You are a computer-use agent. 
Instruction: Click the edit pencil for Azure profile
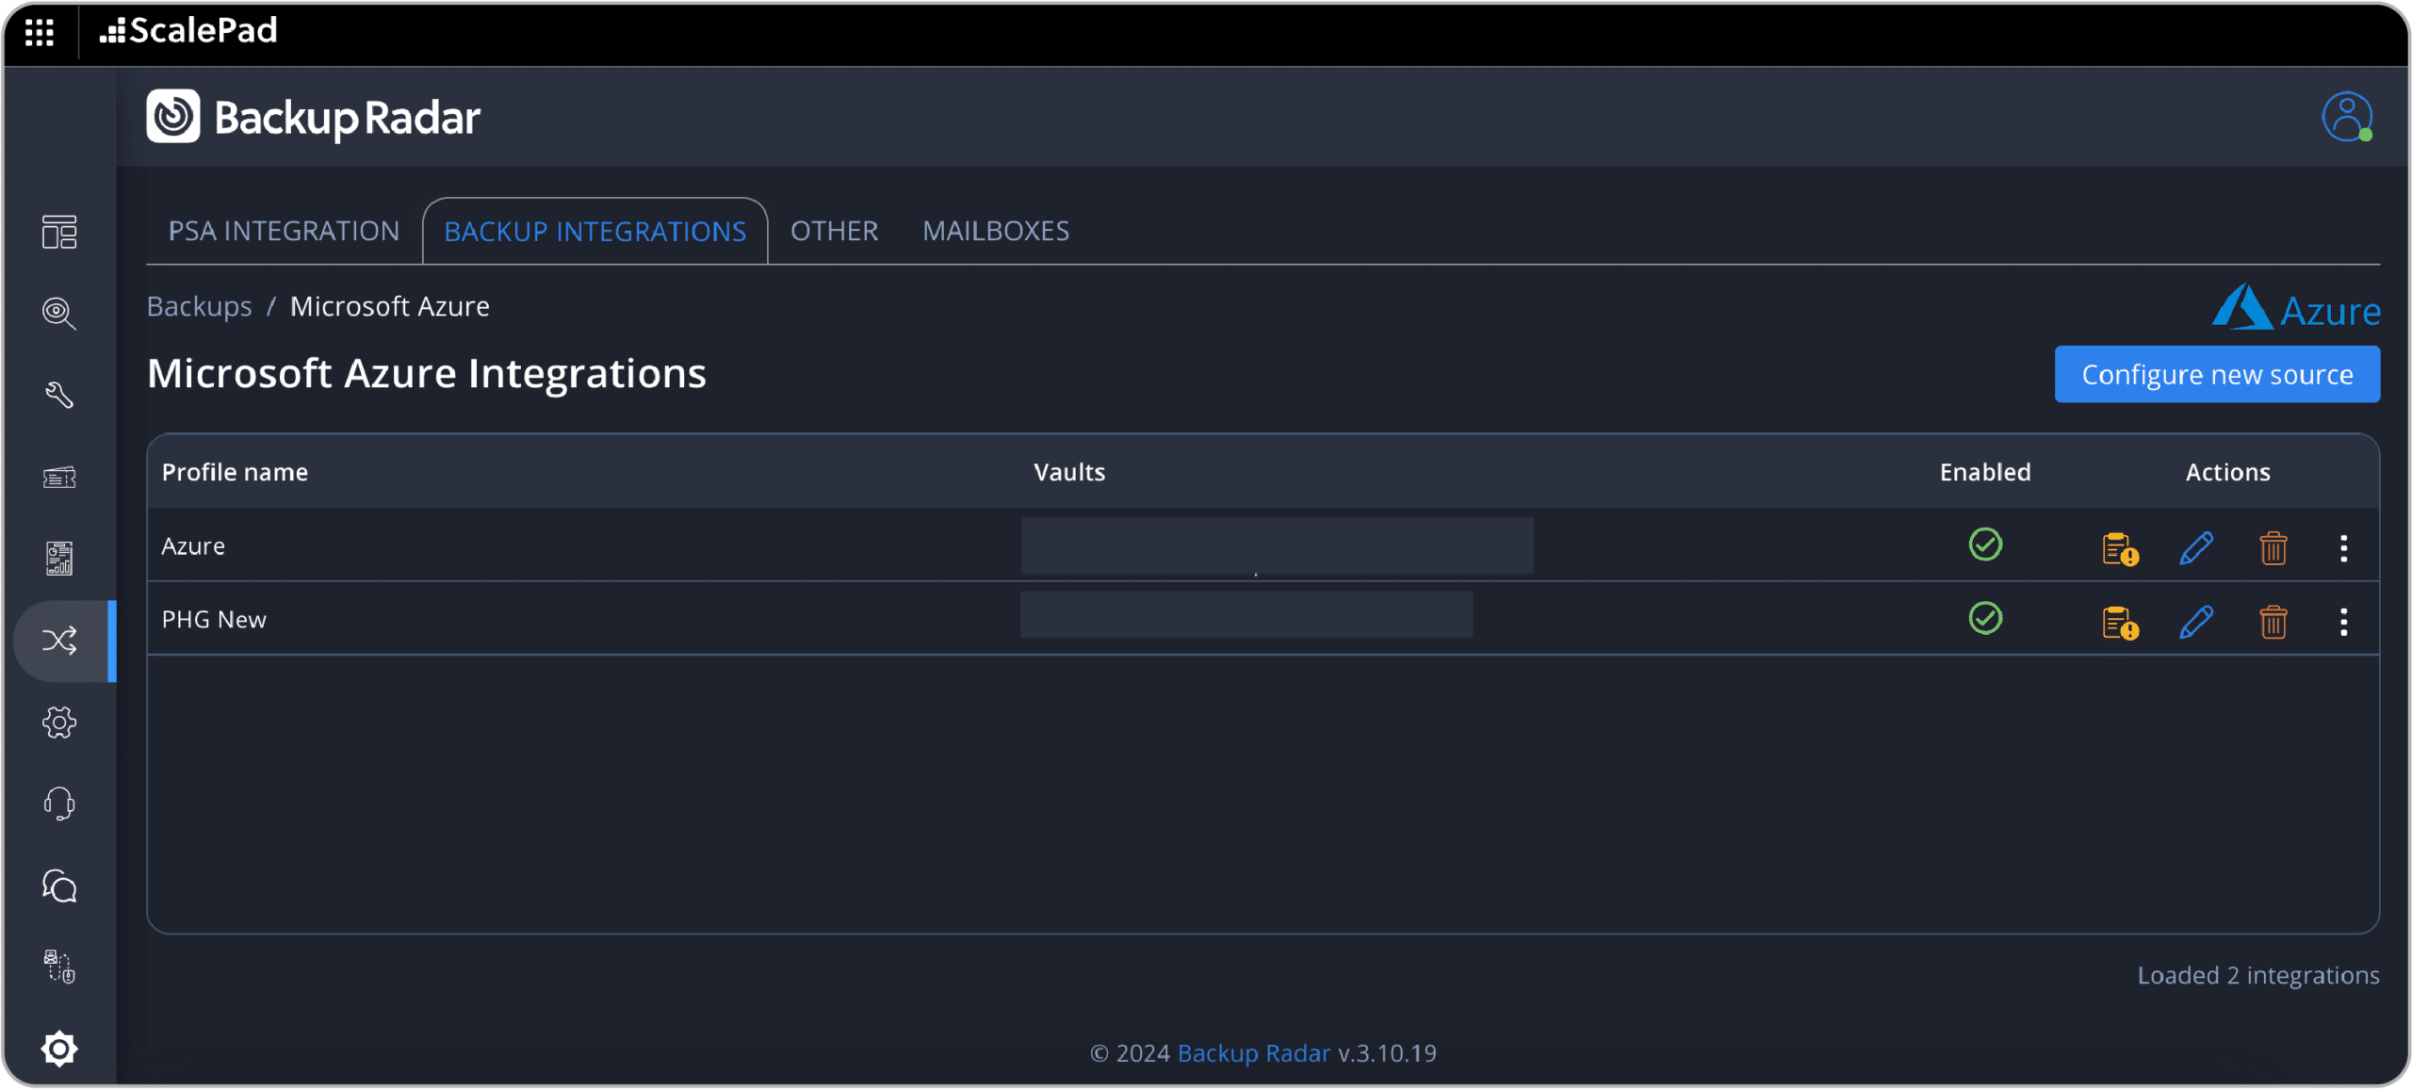[2196, 548]
